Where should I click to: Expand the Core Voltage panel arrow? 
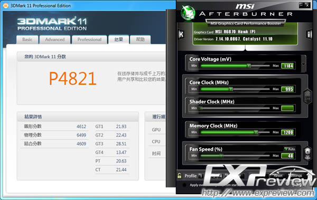(x=303, y=64)
